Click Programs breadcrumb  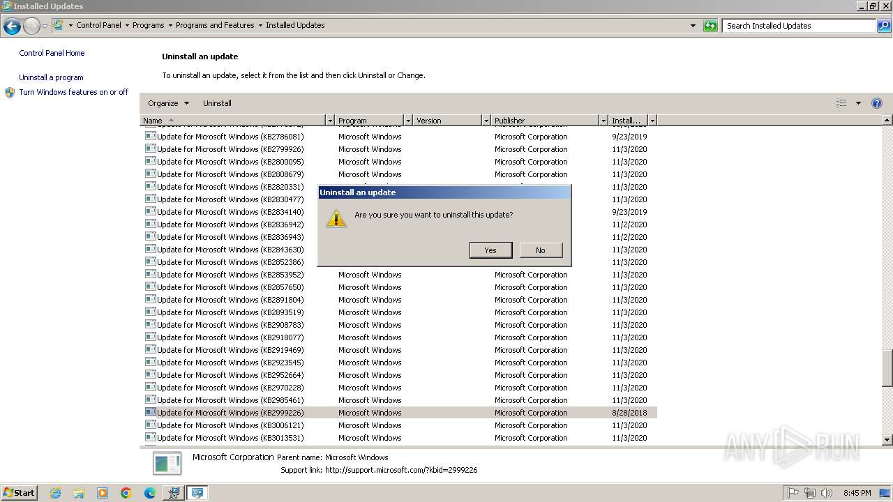pyautogui.click(x=149, y=25)
